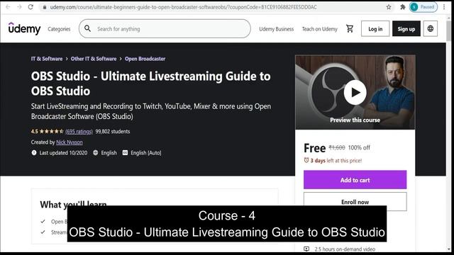Focus the Search for anything field
The width and height of the screenshot is (454, 255).
point(165,28)
